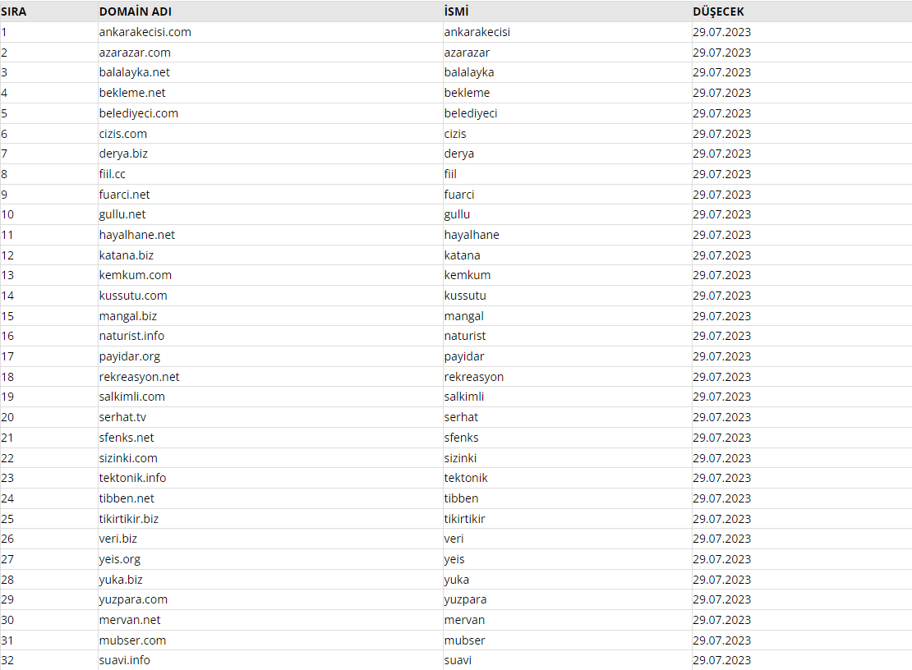Click the DOMAİN ADI column header
The width and height of the screenshot is (912, 670).
[x=135, y=11]
